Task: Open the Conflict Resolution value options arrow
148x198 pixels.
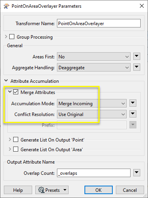Action: click(x=133, y=114)
